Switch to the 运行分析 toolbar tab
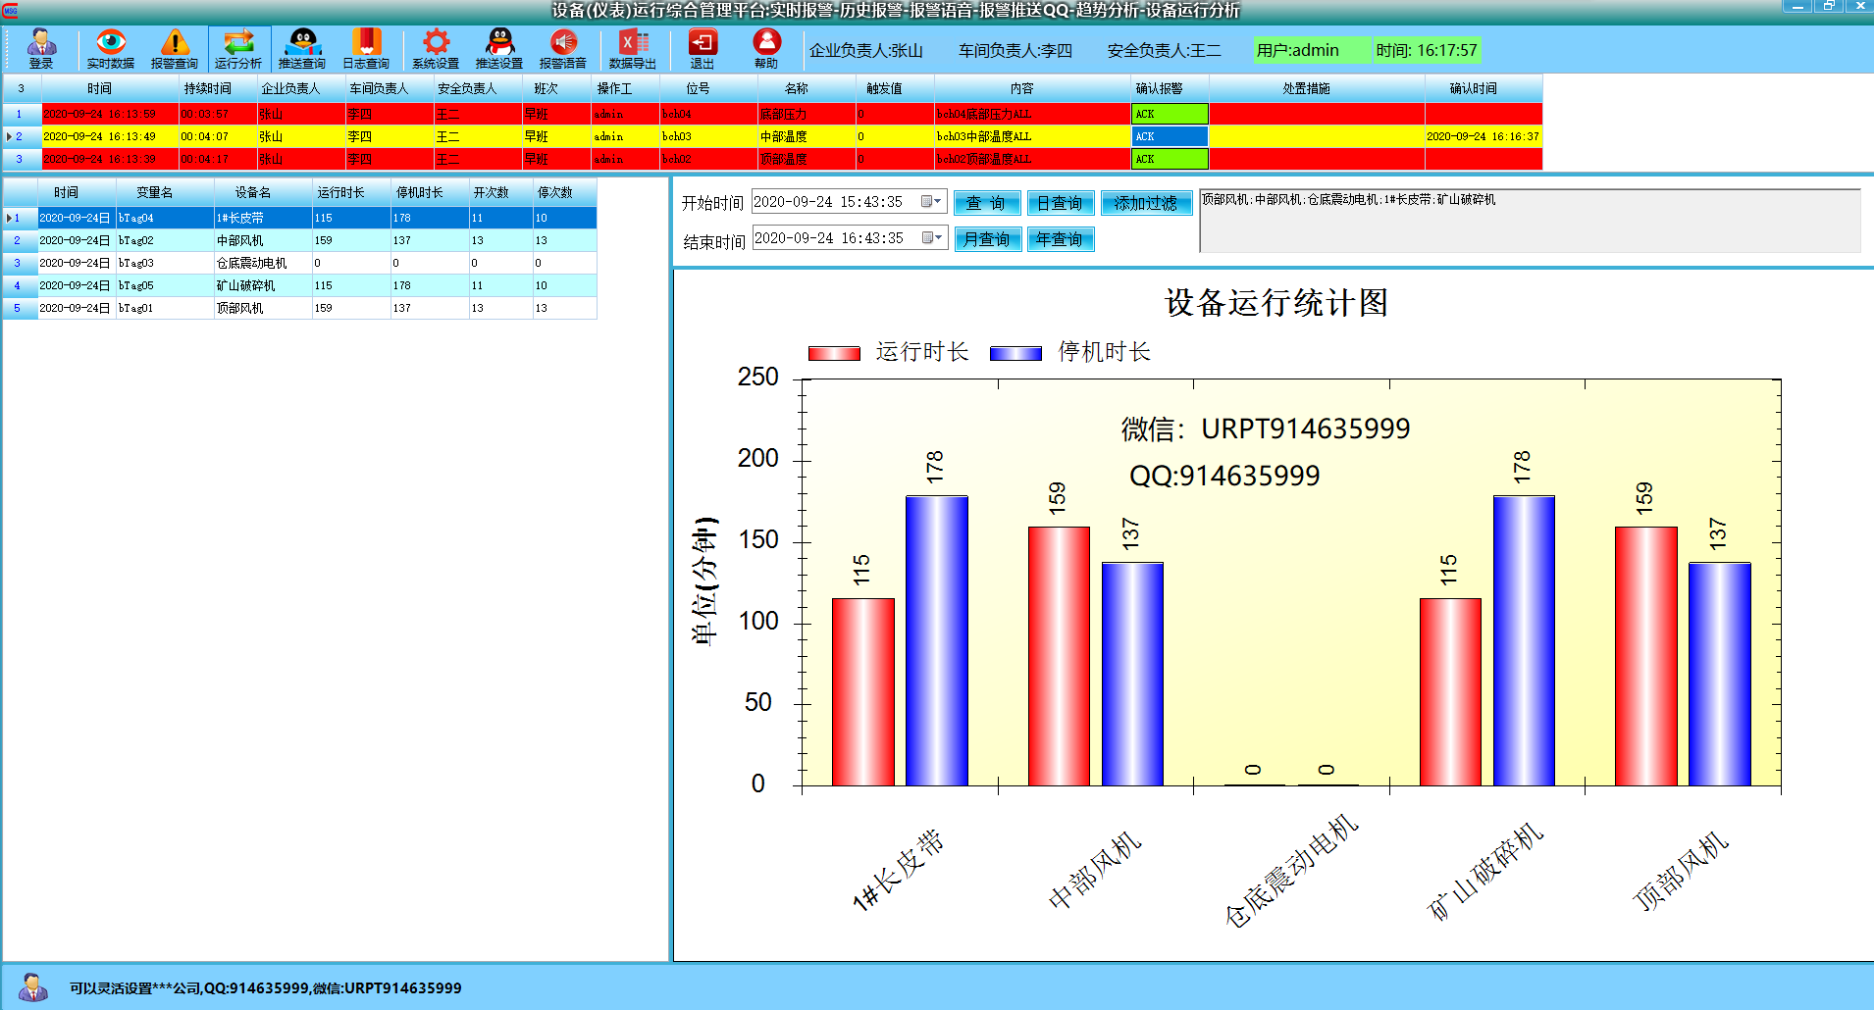 238,49
